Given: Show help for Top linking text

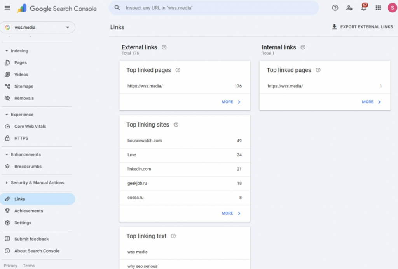Looking at the screenshot, I should pyautogui.click(x=173, y=236).
